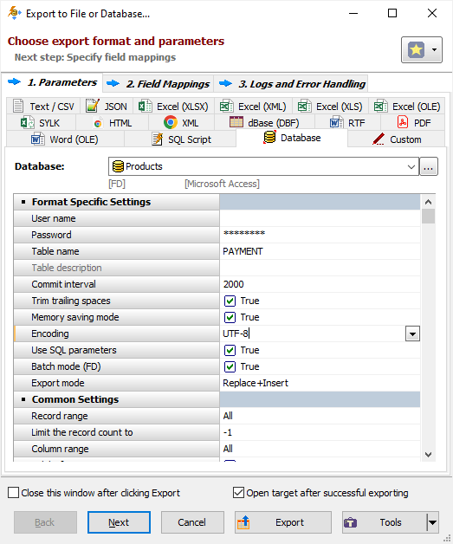Click the settings grid scroll up arrow
This screenshot has width=453, height=544.
point(429,202)
